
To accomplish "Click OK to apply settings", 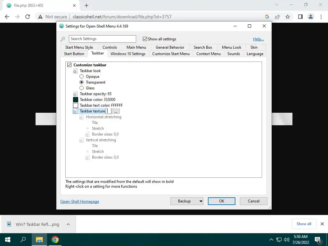I will 222,201.
